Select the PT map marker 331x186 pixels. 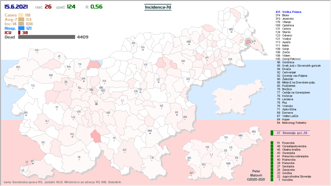(208, 59)
